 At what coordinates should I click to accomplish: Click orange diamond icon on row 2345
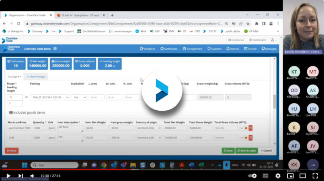(246, 138)
